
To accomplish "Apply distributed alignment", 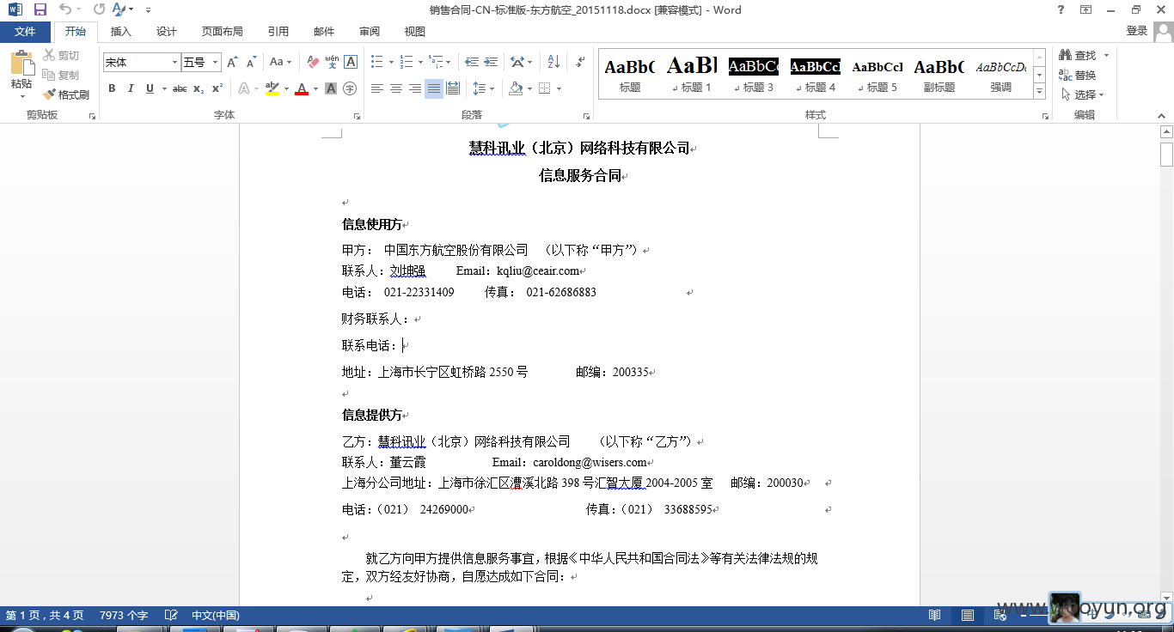I will (x=453, y=88).
